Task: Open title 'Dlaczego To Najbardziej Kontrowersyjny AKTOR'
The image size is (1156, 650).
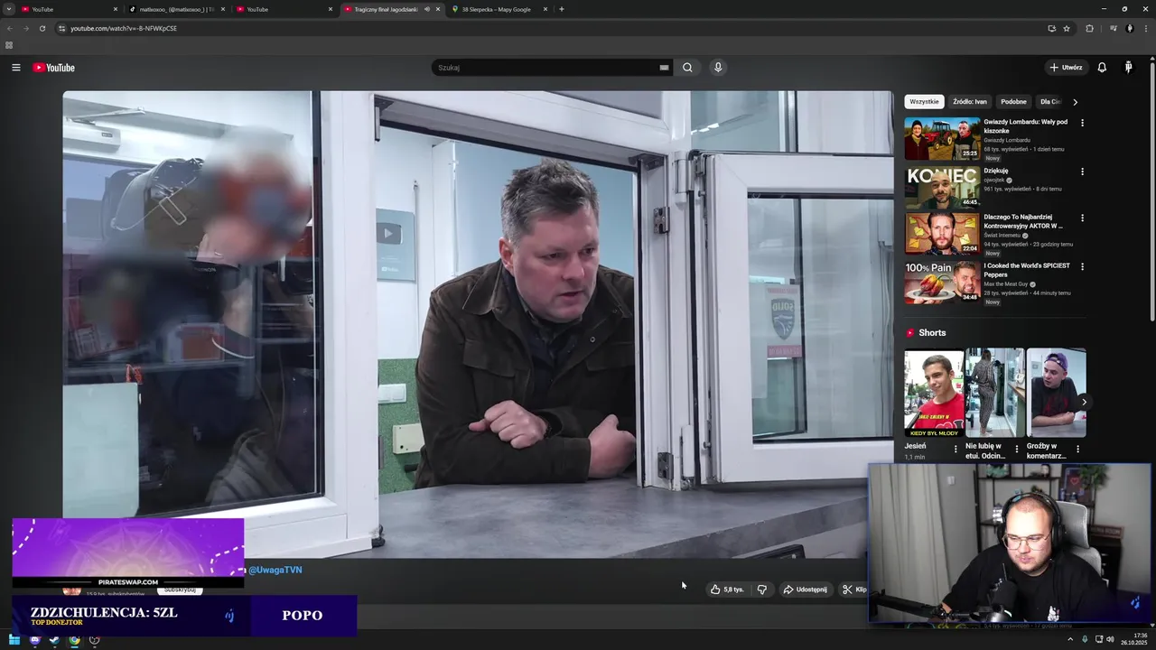Action: pos(1023,221)
